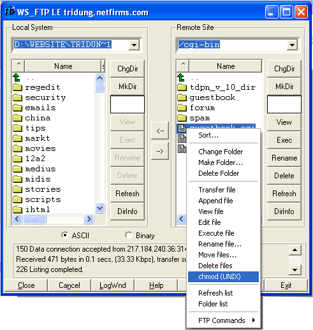Click the security folder icon
This screenshot has height=330, width=313.
click(x=17, y=97)
